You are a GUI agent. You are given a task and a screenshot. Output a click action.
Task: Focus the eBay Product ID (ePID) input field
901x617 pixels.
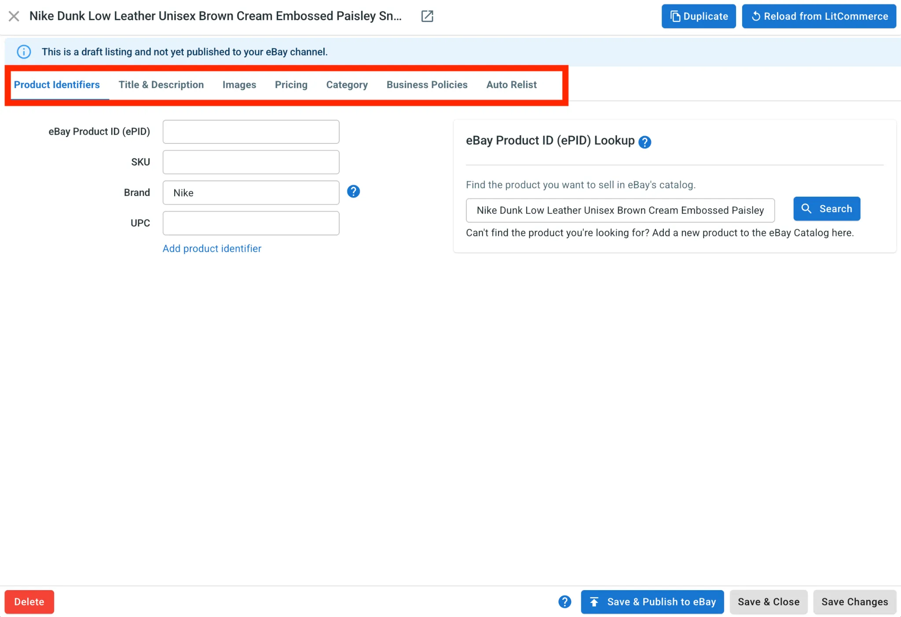click(x=251, y=132)
